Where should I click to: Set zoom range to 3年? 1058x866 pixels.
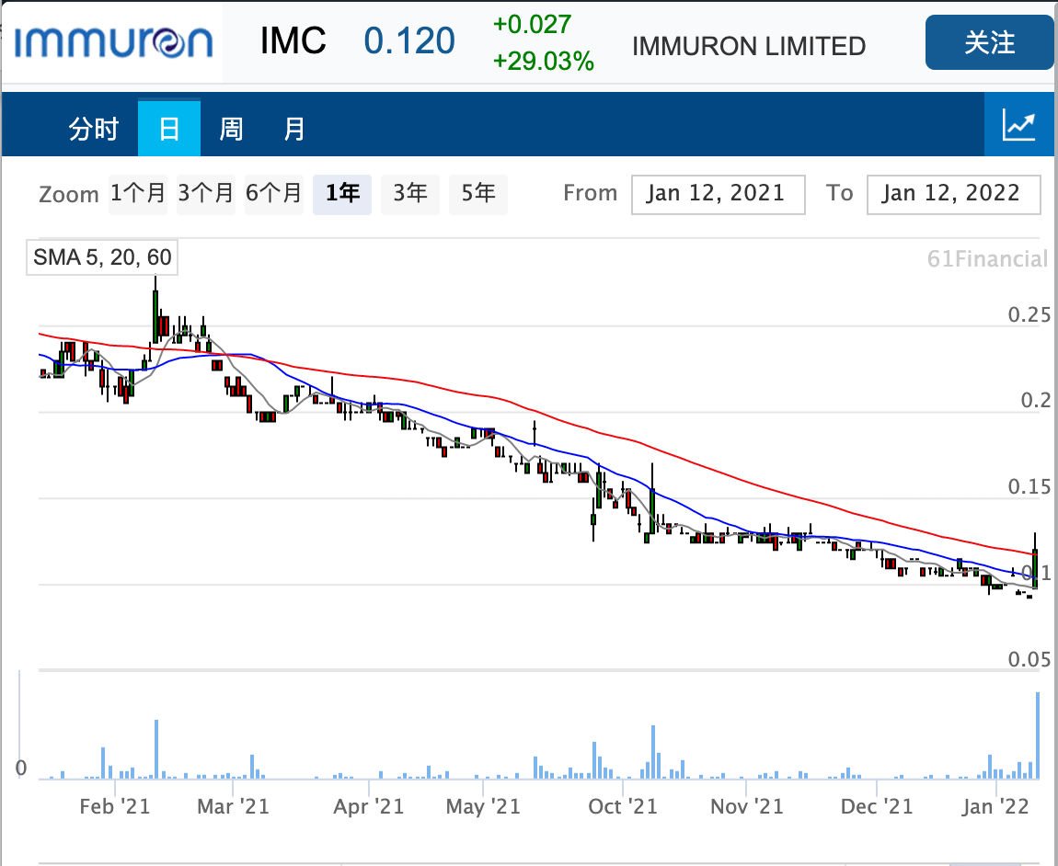[x=410, y=194]
